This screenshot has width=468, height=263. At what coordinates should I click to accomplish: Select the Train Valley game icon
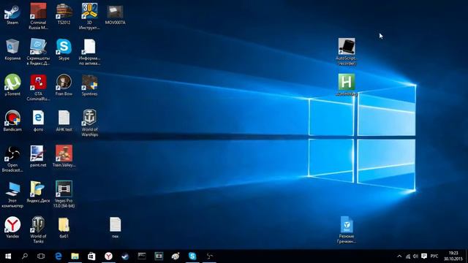64,156
